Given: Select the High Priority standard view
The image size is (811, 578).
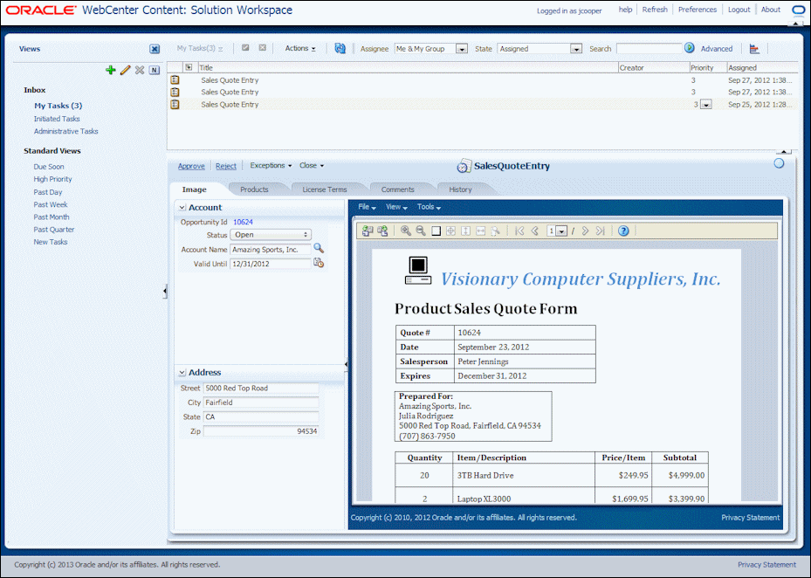Looking at the screenshot, I should click(x=52, y=179).
